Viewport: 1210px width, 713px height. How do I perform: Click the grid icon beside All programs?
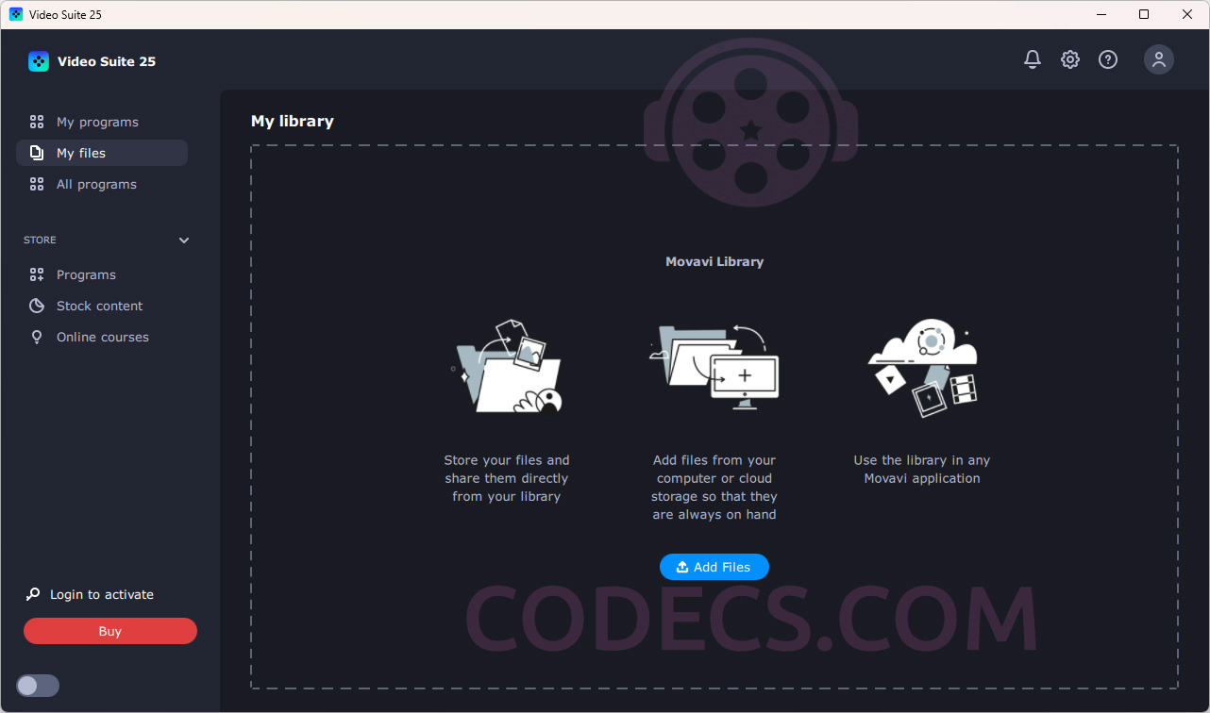pyautogui.click(x=37, y=184)
